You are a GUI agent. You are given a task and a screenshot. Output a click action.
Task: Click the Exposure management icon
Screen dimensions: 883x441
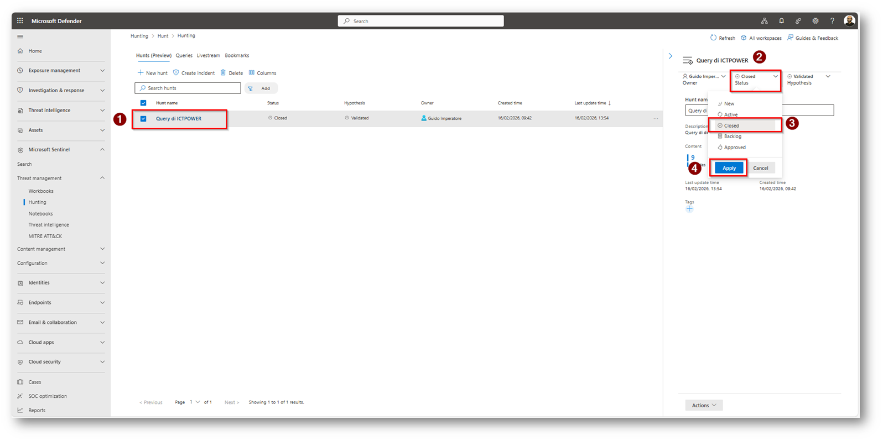pyautogui.click(x=20, y=71)
